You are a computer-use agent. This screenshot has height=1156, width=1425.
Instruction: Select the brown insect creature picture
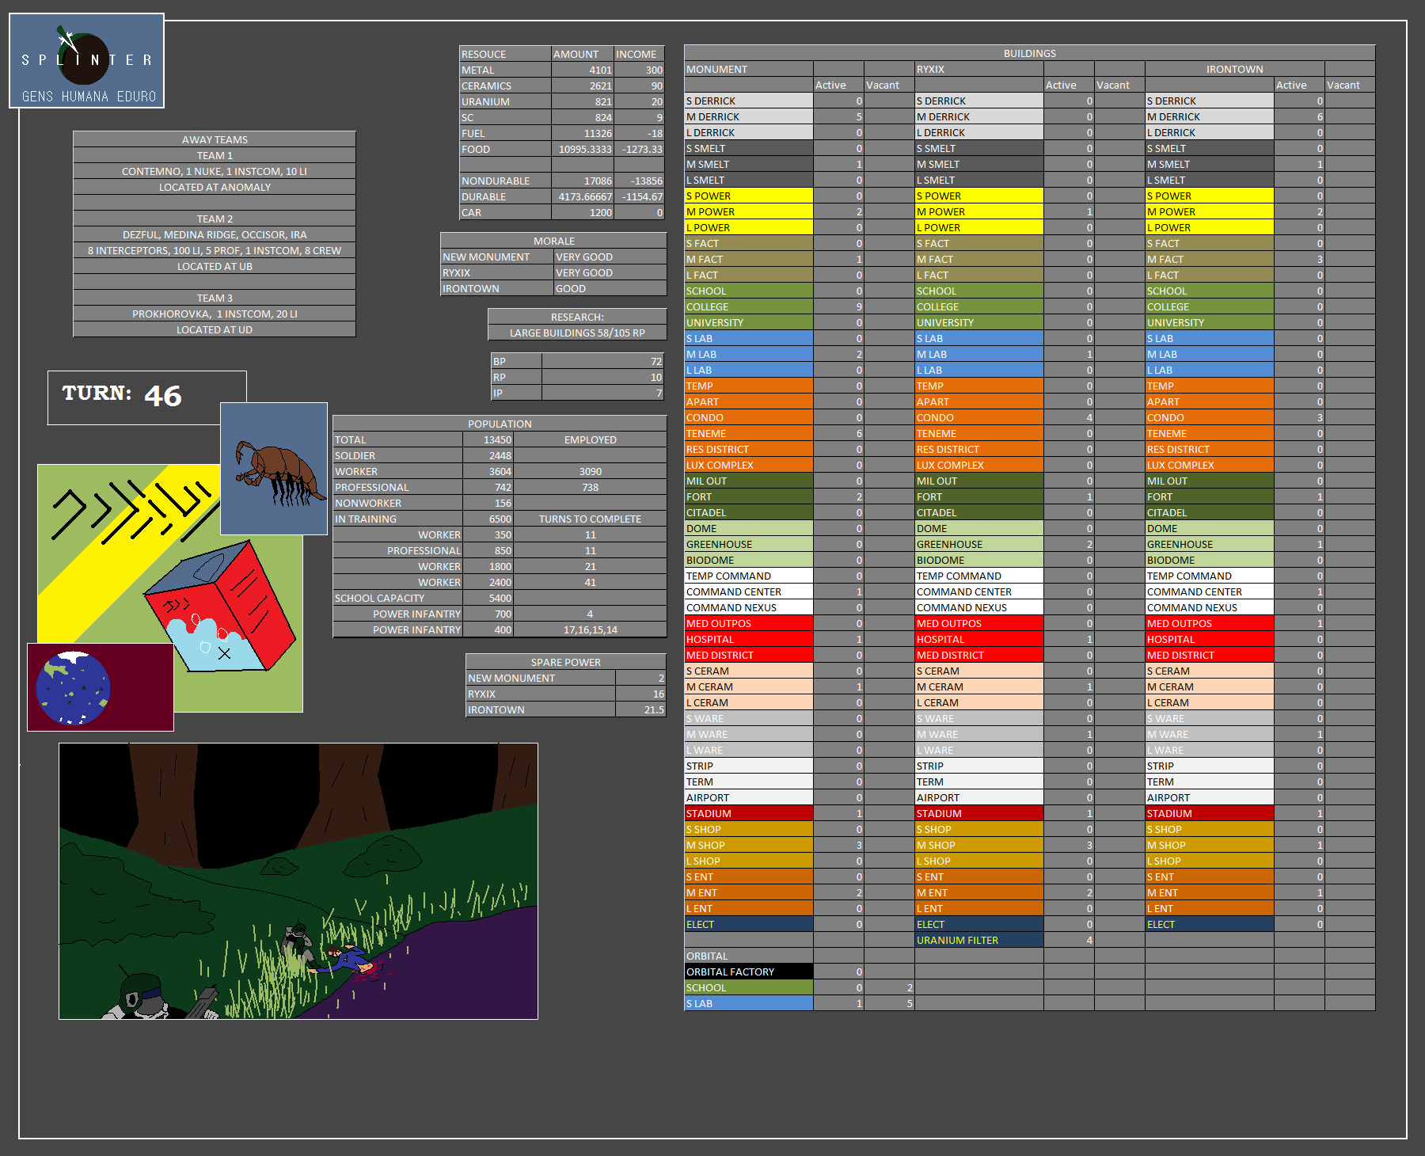[x=274, y=469]
